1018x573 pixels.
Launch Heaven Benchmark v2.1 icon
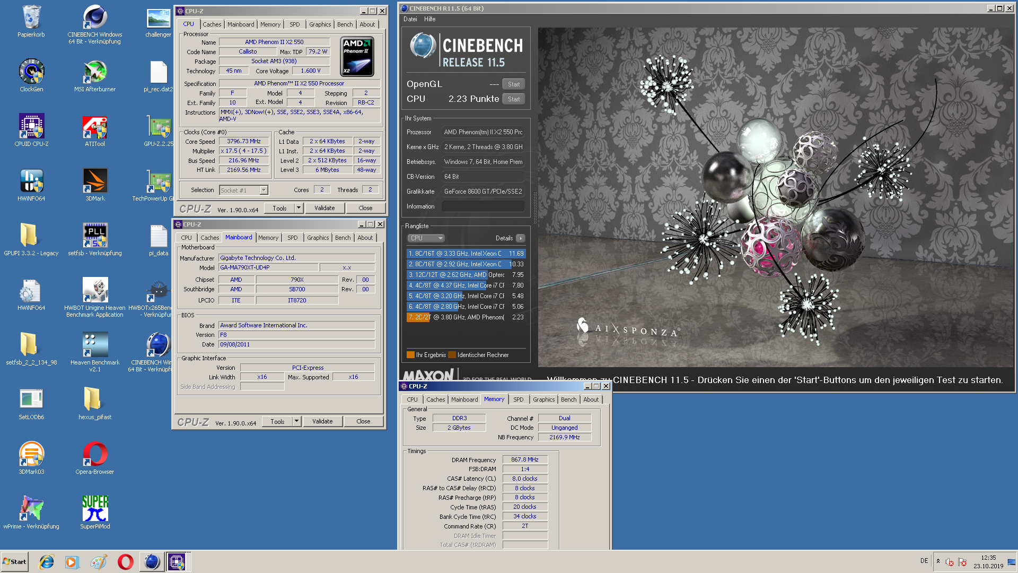[95, 352]
